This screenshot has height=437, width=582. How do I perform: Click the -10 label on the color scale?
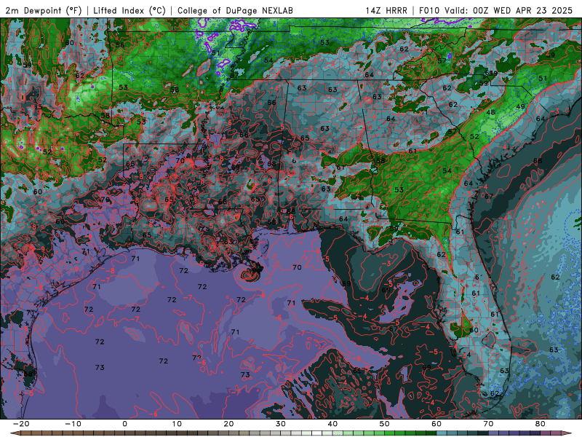click(x=73, y=424)
